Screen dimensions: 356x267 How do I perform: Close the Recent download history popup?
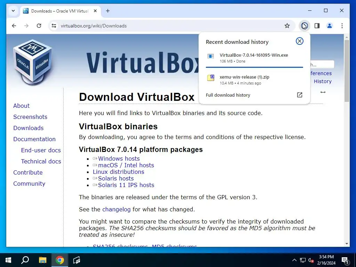299,41
